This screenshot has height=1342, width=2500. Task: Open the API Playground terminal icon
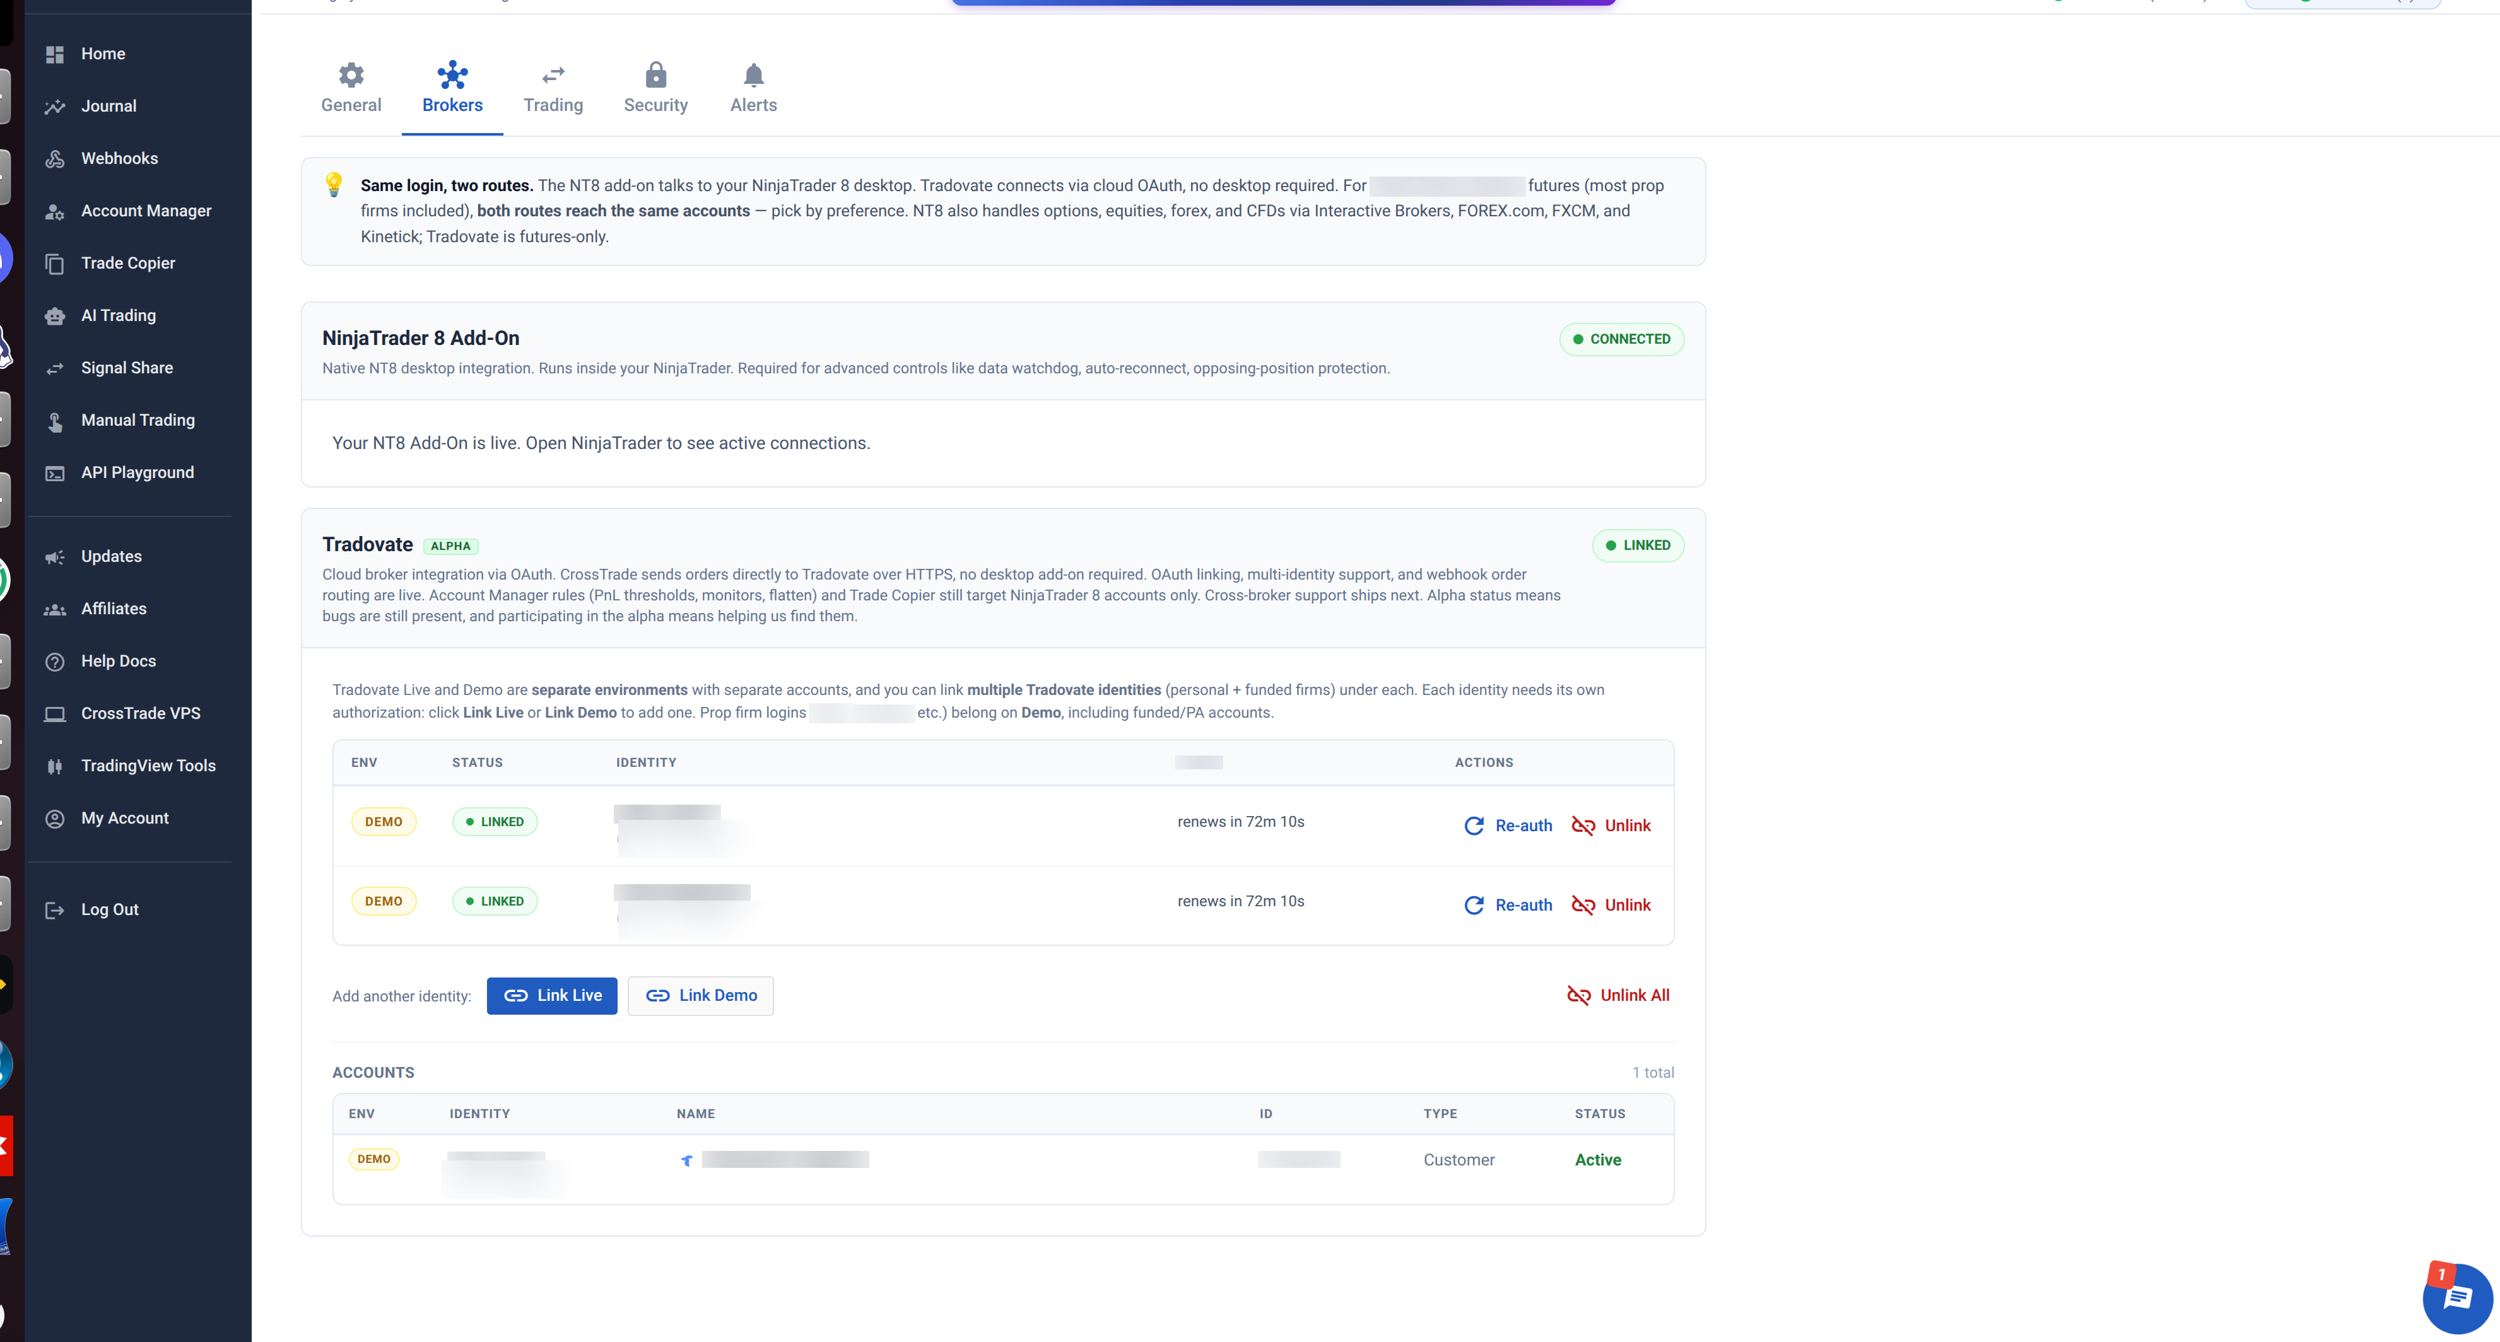point(56,474)
